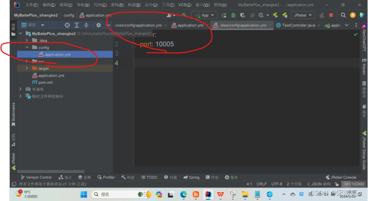Click UTF-8 encoding in status bar

[276, 184]
